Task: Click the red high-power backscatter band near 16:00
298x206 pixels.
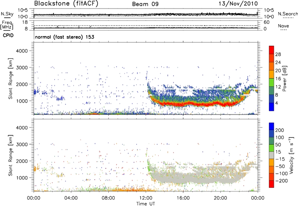Action: (183, 104)
